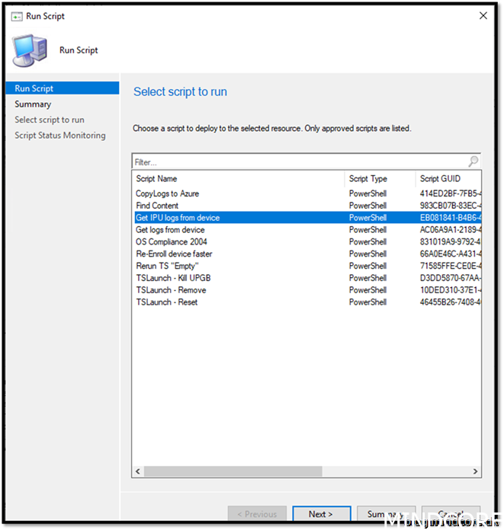The width and height of the screenshot is (504, 530).
Task: Select Run Script step in sidebar
Action: [34, 88]
